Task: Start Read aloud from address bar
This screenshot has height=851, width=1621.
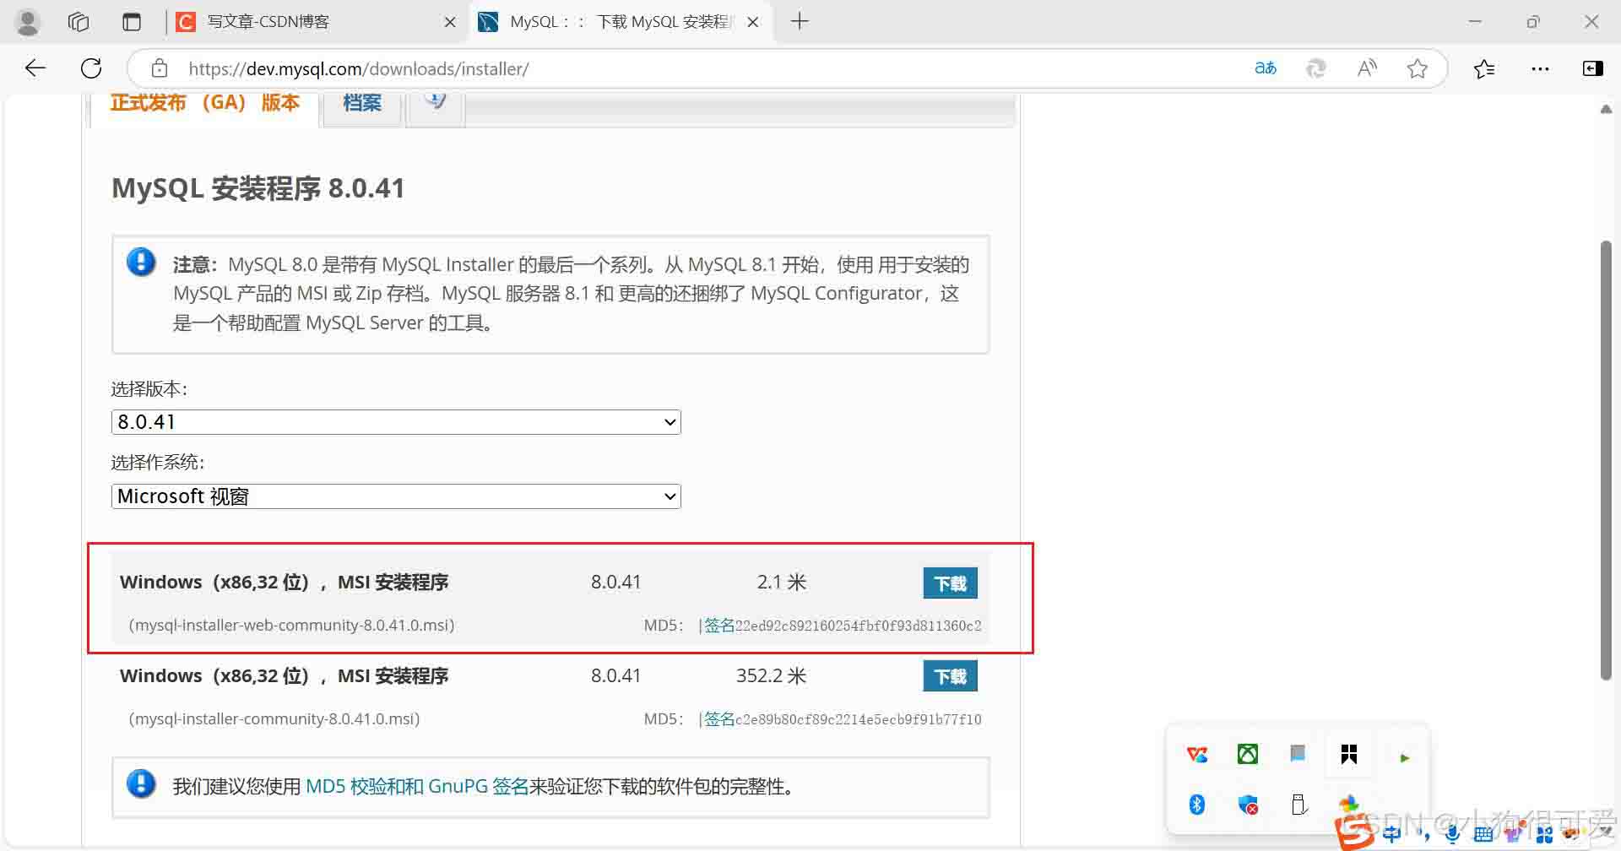Action: [x=1367, y=68]
